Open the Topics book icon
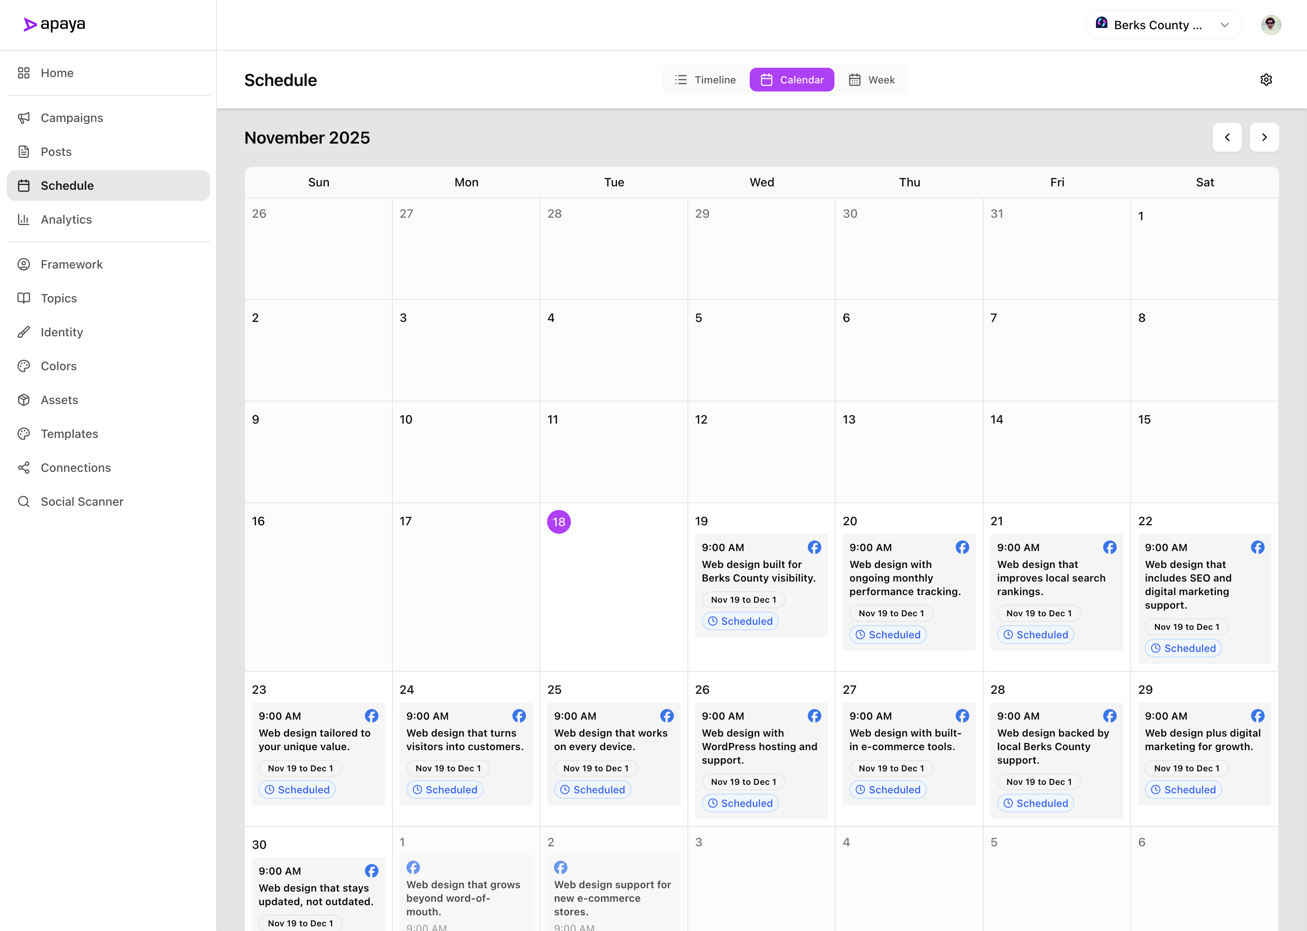This screenshot has width=1307, height=931. [23, 298]
